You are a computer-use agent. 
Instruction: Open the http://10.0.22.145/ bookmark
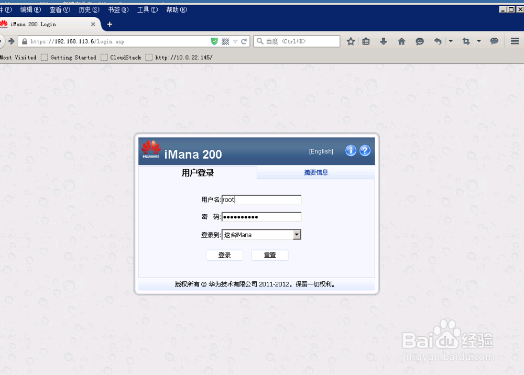point(179,58)
